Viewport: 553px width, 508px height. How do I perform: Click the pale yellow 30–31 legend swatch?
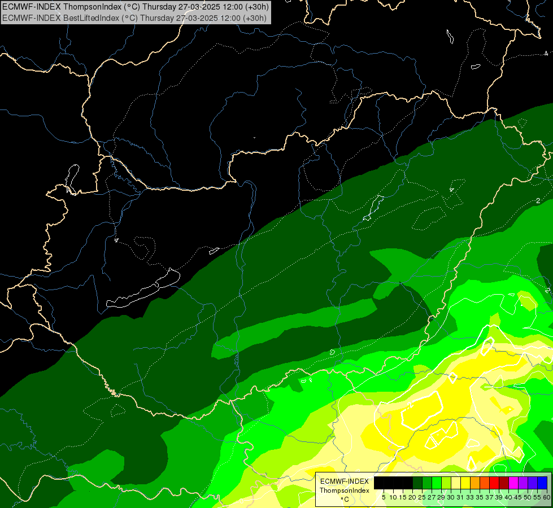(456, 483)
